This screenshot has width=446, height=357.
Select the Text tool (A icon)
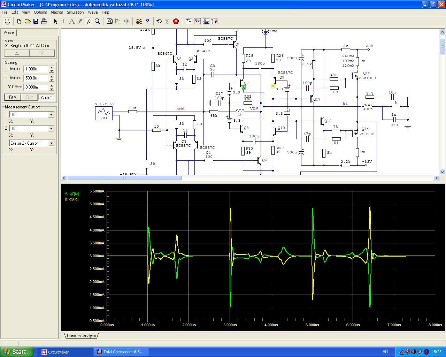72,21
